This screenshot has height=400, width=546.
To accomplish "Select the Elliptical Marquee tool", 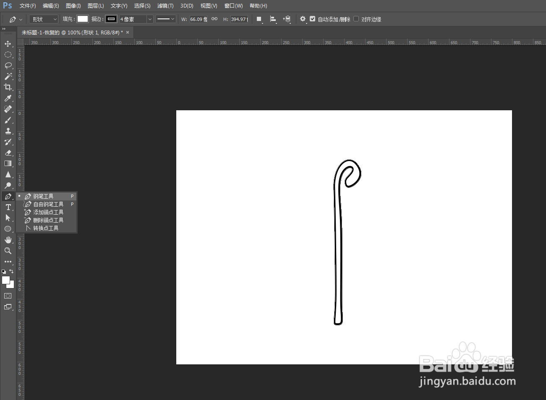I will 8,55.
